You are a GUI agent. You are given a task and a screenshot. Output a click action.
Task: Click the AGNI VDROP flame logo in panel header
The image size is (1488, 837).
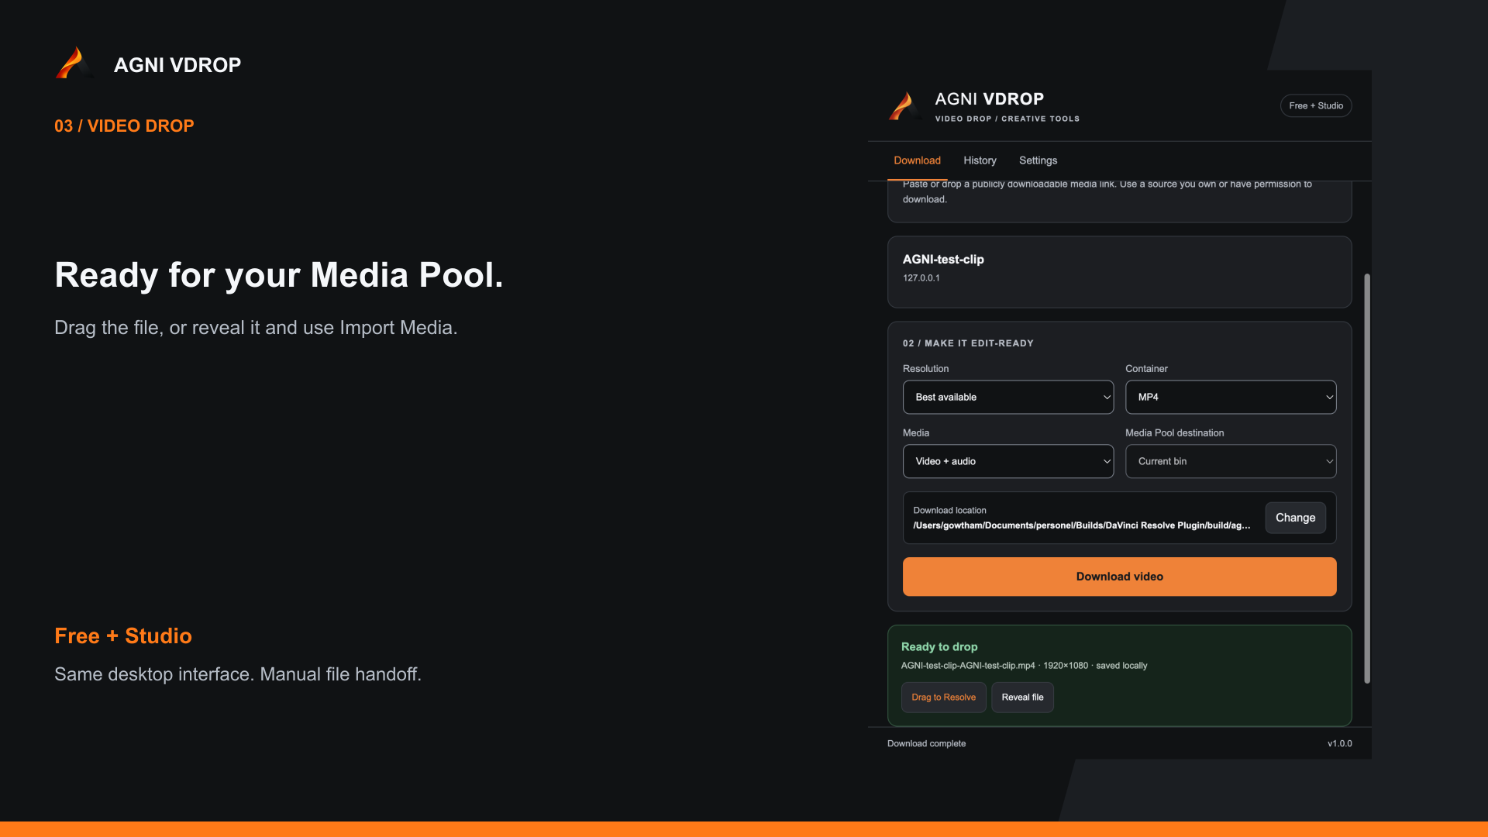pyautogui.click(x=904, y=106)
